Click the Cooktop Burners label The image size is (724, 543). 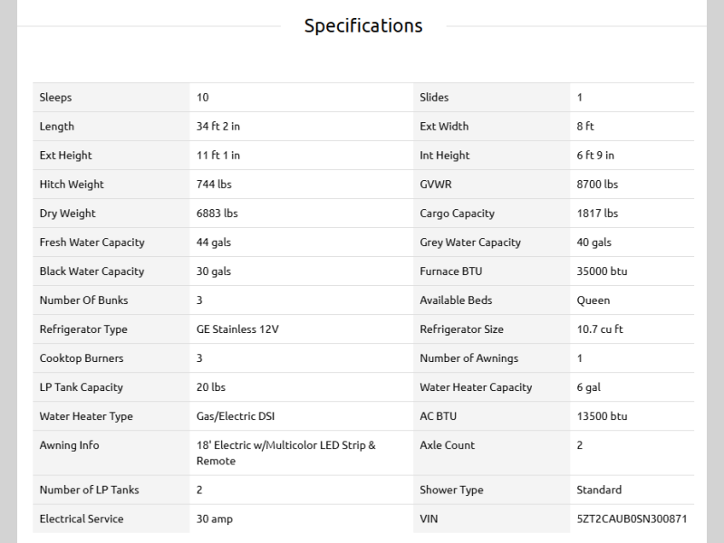pyautogui.click(x=82, y=358)
